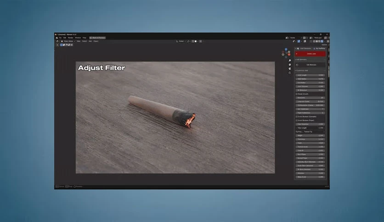Click the tip Height field

click(310, 135)
